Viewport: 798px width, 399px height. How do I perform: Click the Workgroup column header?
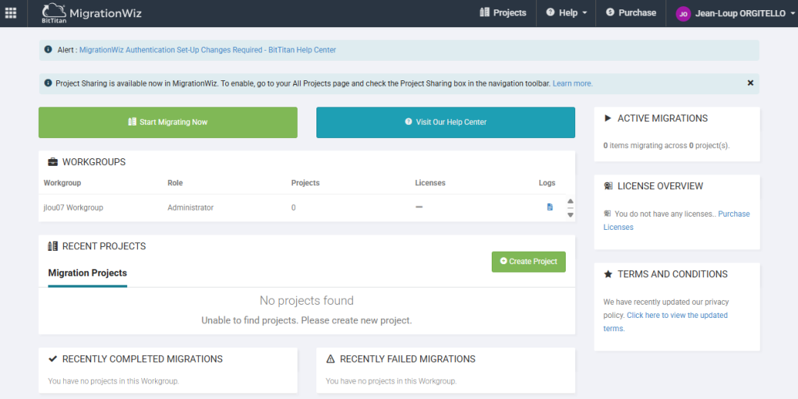(62, 182)
